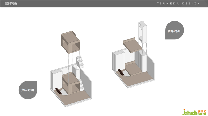
Task: Select the 少年时期 teardrop label
Action: point(28,90)
